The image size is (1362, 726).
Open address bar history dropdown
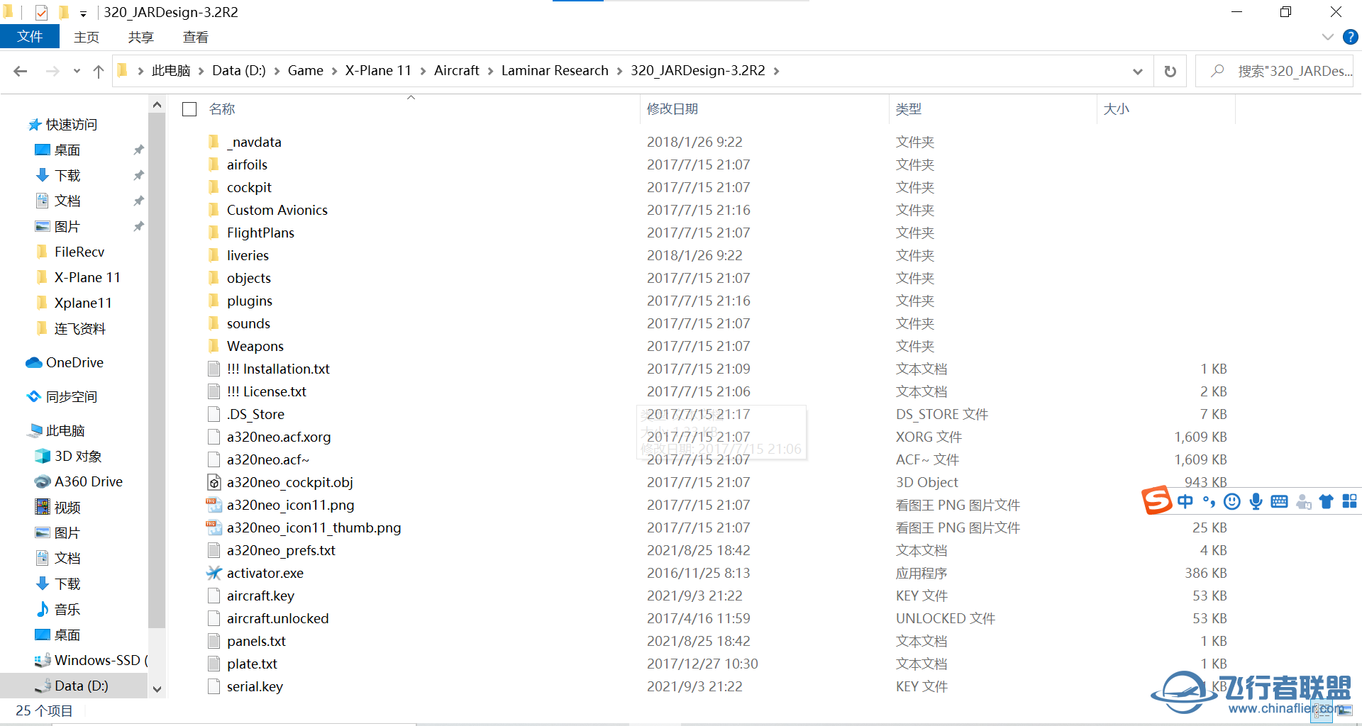1138,71
